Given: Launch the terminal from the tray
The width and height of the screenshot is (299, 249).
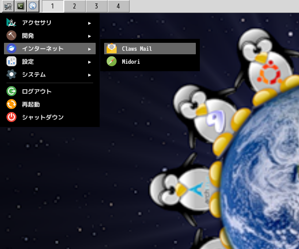Looking at the screenshot, I should [20, 6].
